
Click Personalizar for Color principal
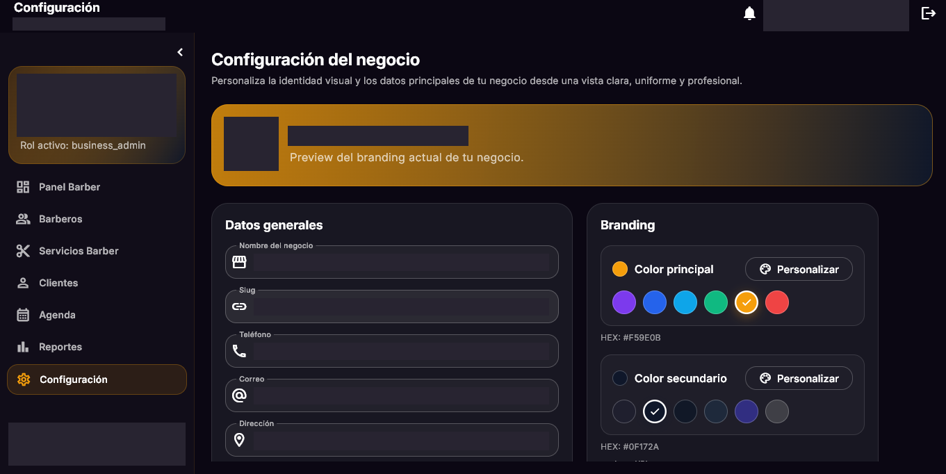(x=799, y=269)
